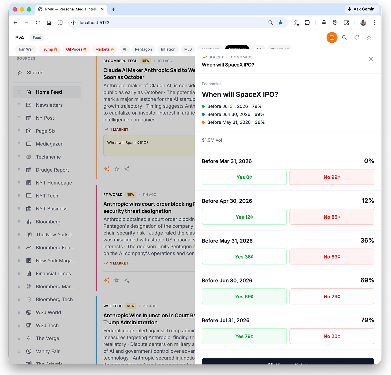Bookmark this page with the browser star

coord(281,23)
